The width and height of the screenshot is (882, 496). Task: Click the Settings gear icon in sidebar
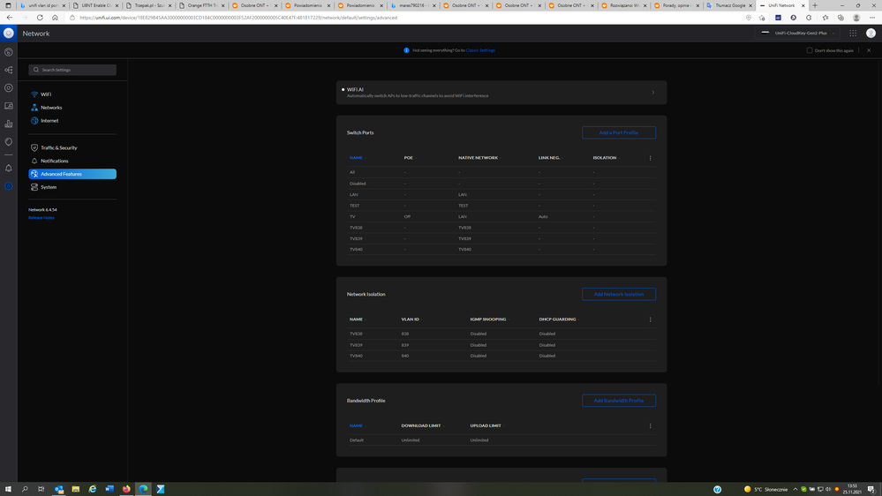(x=9, y=186)
